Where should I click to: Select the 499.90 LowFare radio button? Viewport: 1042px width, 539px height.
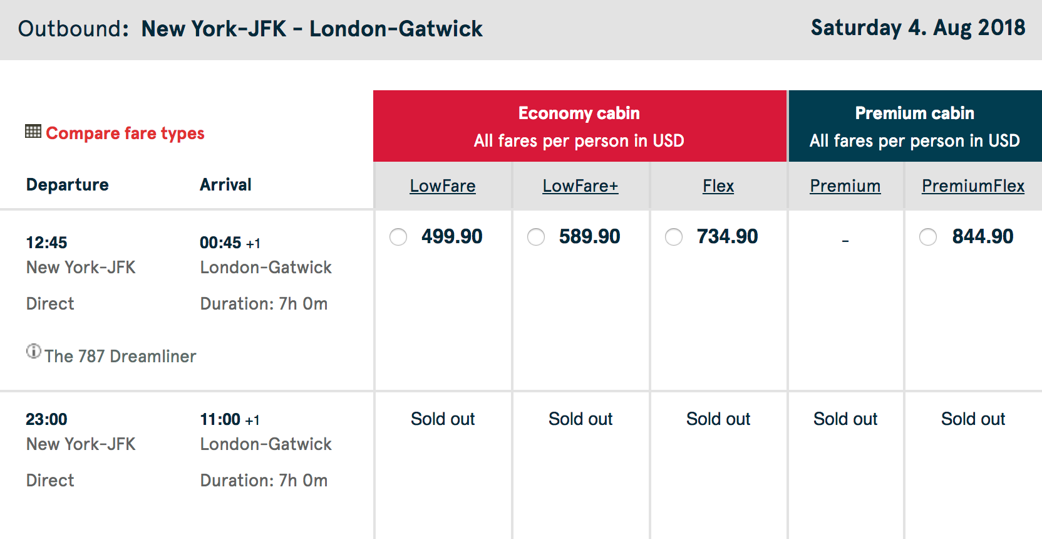[x=398, y=237]
